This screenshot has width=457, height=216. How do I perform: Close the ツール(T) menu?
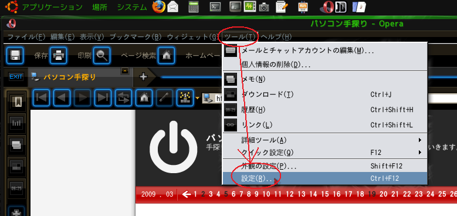tap(240, 37)
